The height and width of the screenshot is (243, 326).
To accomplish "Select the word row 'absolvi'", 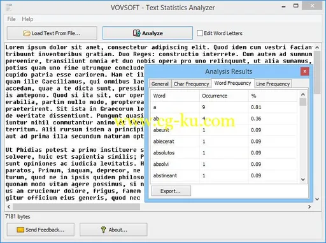I will coord(224,164).
